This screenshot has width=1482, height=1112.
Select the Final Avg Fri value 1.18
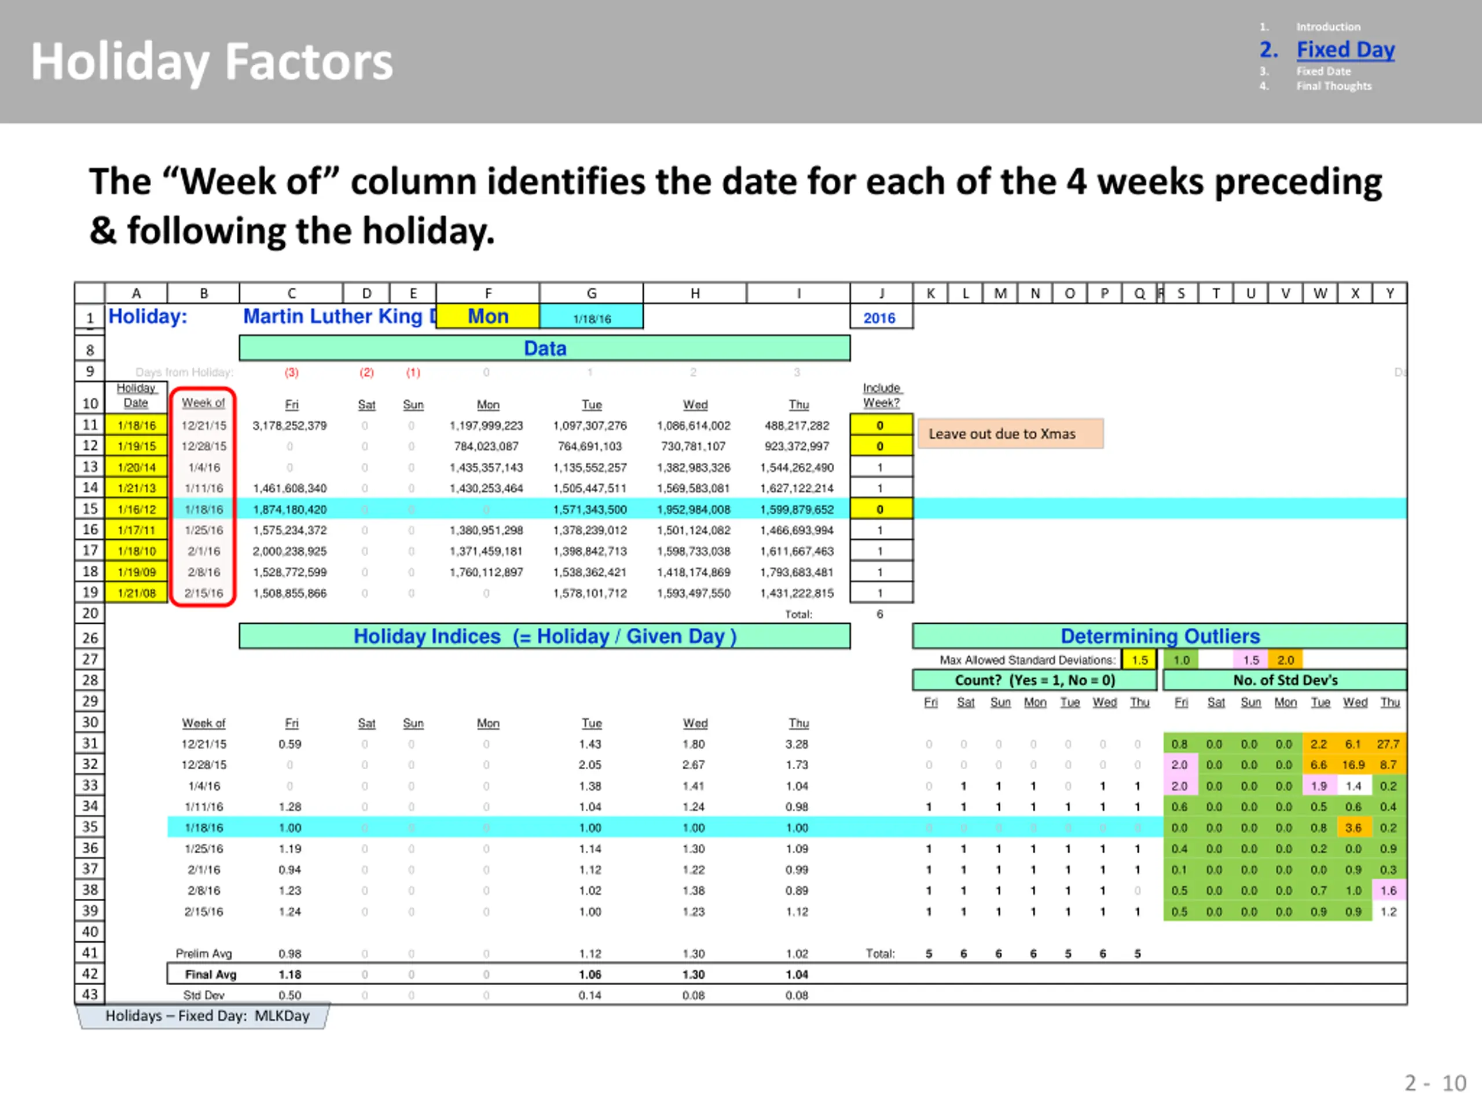click(x=290, y=974)
